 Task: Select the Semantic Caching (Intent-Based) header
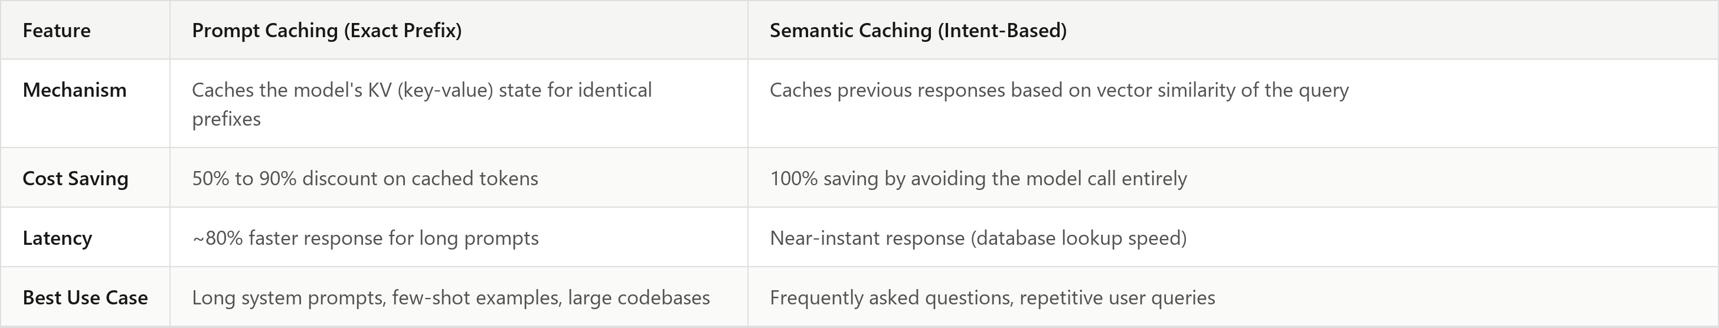(x=918, y=31)
